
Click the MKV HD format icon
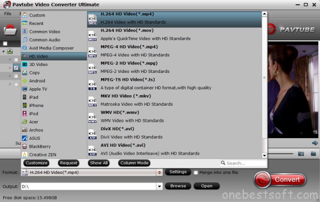coord(92,102)
